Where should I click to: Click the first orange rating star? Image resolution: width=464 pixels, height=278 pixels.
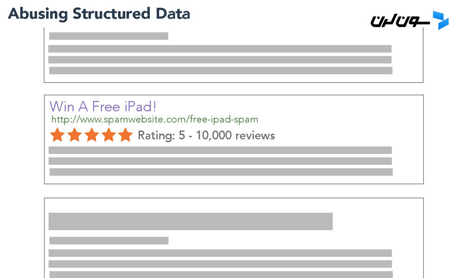(x=58, y=135)
